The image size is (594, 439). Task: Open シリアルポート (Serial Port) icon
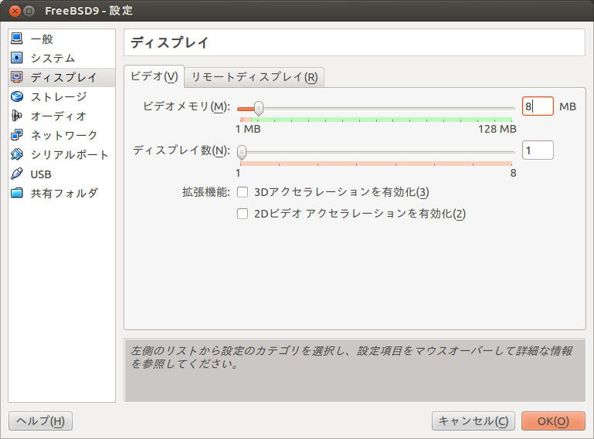[x=17, y=154]
